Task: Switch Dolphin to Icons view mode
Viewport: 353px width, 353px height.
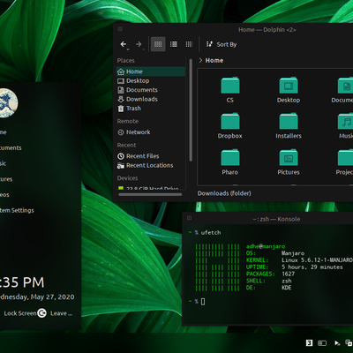Action: pos(158,44)
